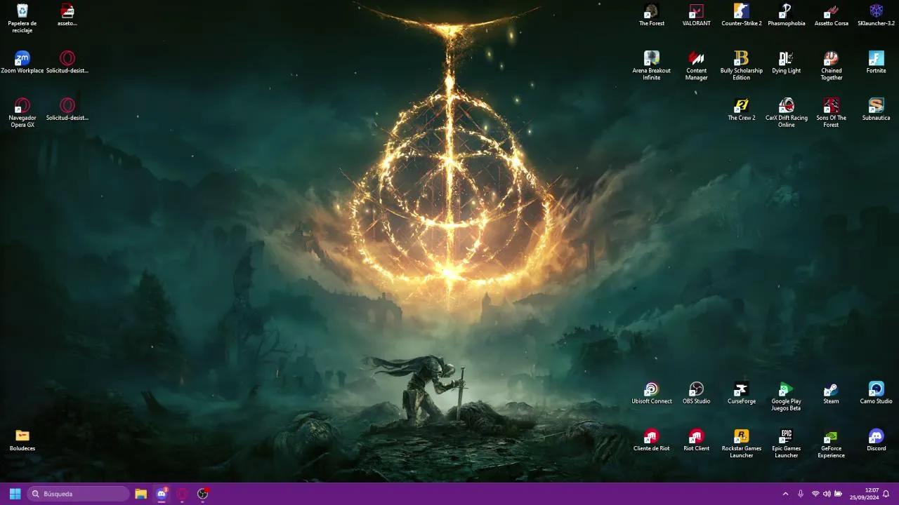Viewport: 899px width, 505px height.
Task: Open GeForce Experience shortcut
Action: (x=831, y=438)
